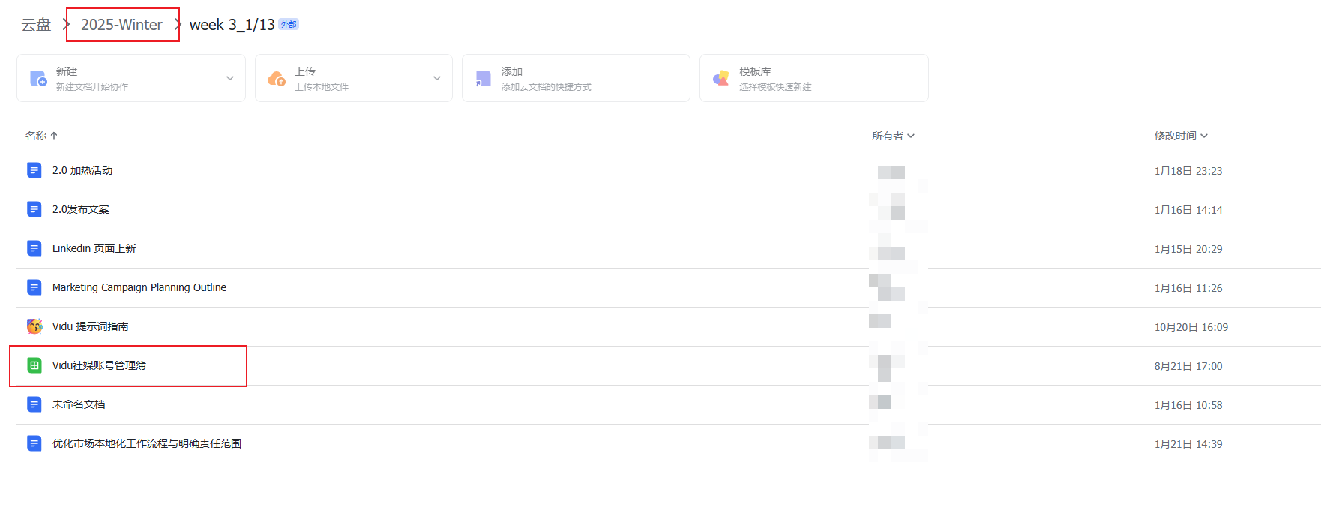Click the 外部 tag next to the folder name
1321x516 pixels.
coord(289,24)
